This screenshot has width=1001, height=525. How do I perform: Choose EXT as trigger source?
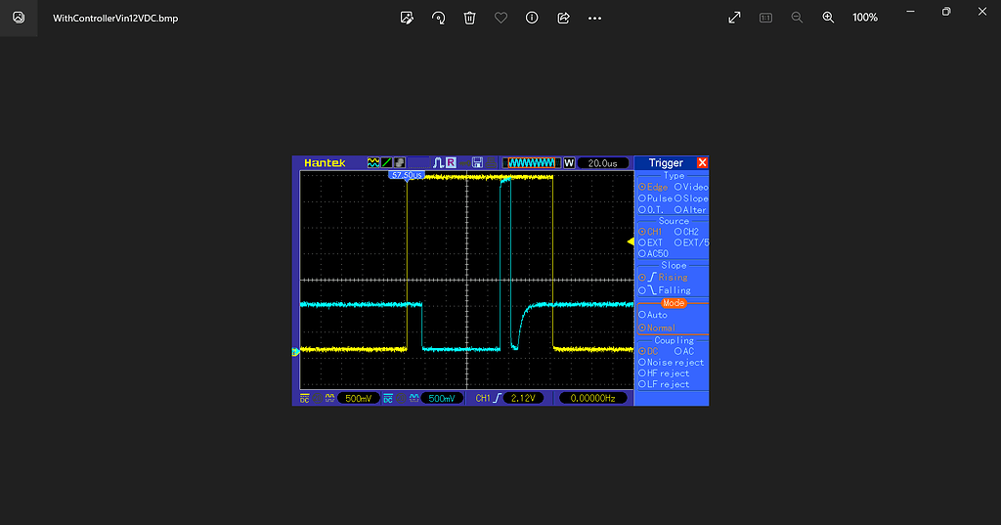650,242
